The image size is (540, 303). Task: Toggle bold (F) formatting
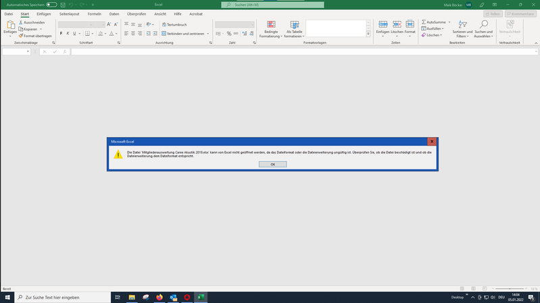(x=61, y=34)
